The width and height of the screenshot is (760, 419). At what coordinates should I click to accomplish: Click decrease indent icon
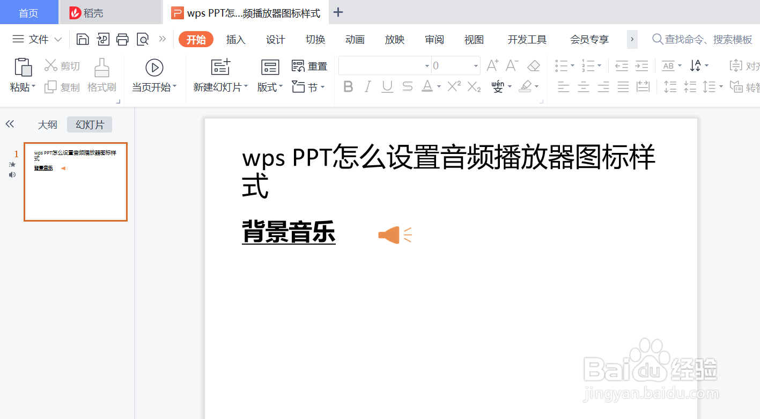click(x=622, y=65)
